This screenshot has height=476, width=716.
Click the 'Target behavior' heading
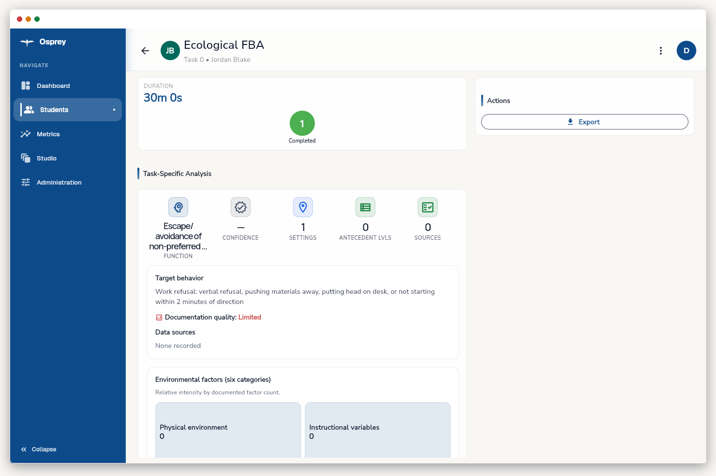click(179, 278)
